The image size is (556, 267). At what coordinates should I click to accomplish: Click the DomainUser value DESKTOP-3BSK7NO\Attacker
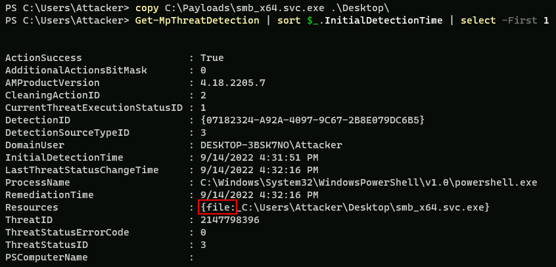[272, 145]
